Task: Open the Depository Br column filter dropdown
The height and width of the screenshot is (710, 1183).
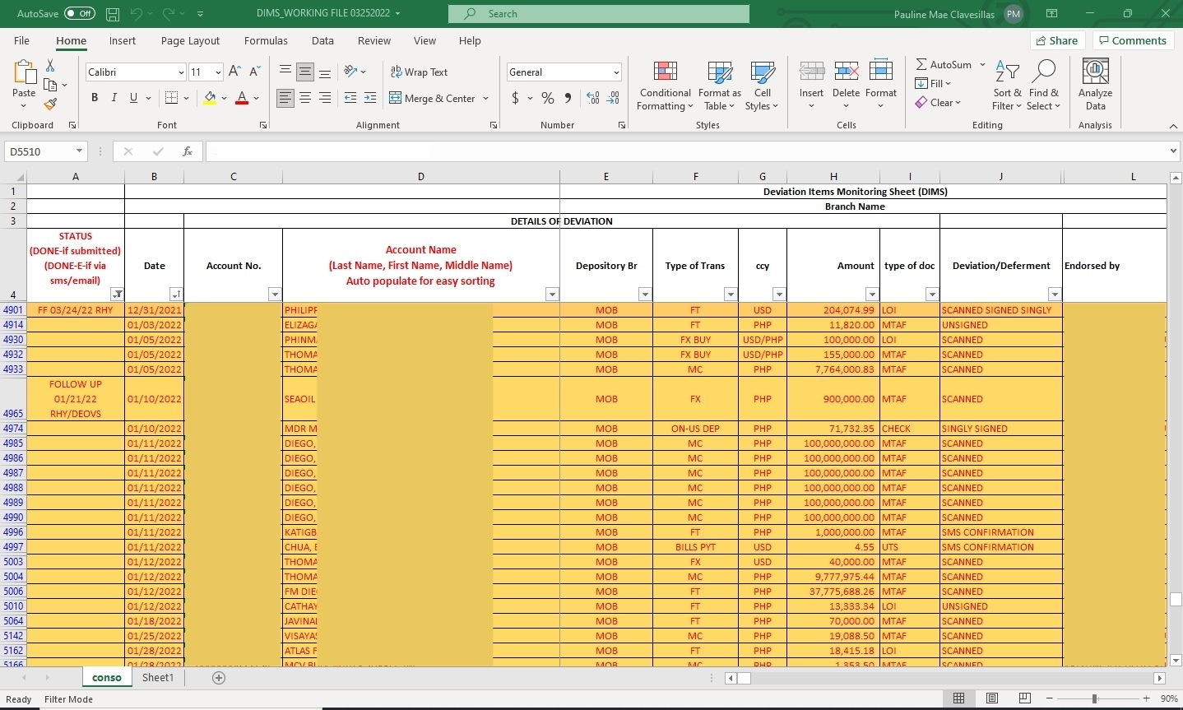Action: [x=644, y=295]
